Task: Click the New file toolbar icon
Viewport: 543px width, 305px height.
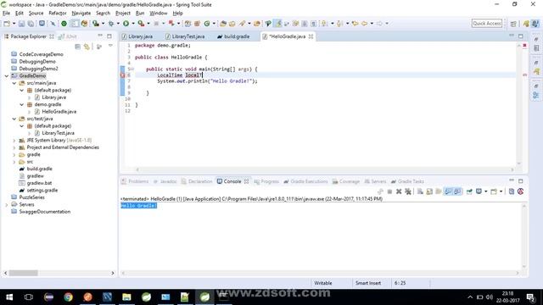Action: [7, 24]
